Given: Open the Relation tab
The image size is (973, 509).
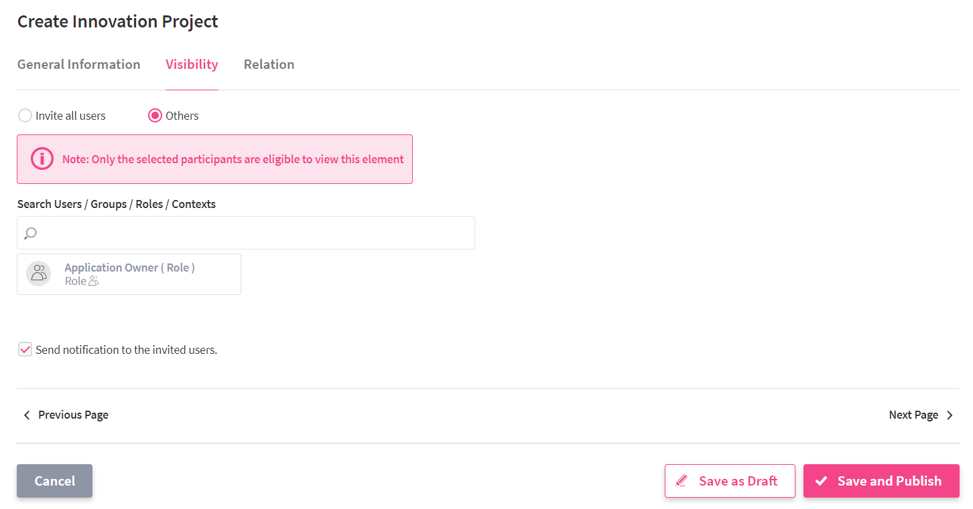Looking at the screenshot, I should [x=269, y=65].
